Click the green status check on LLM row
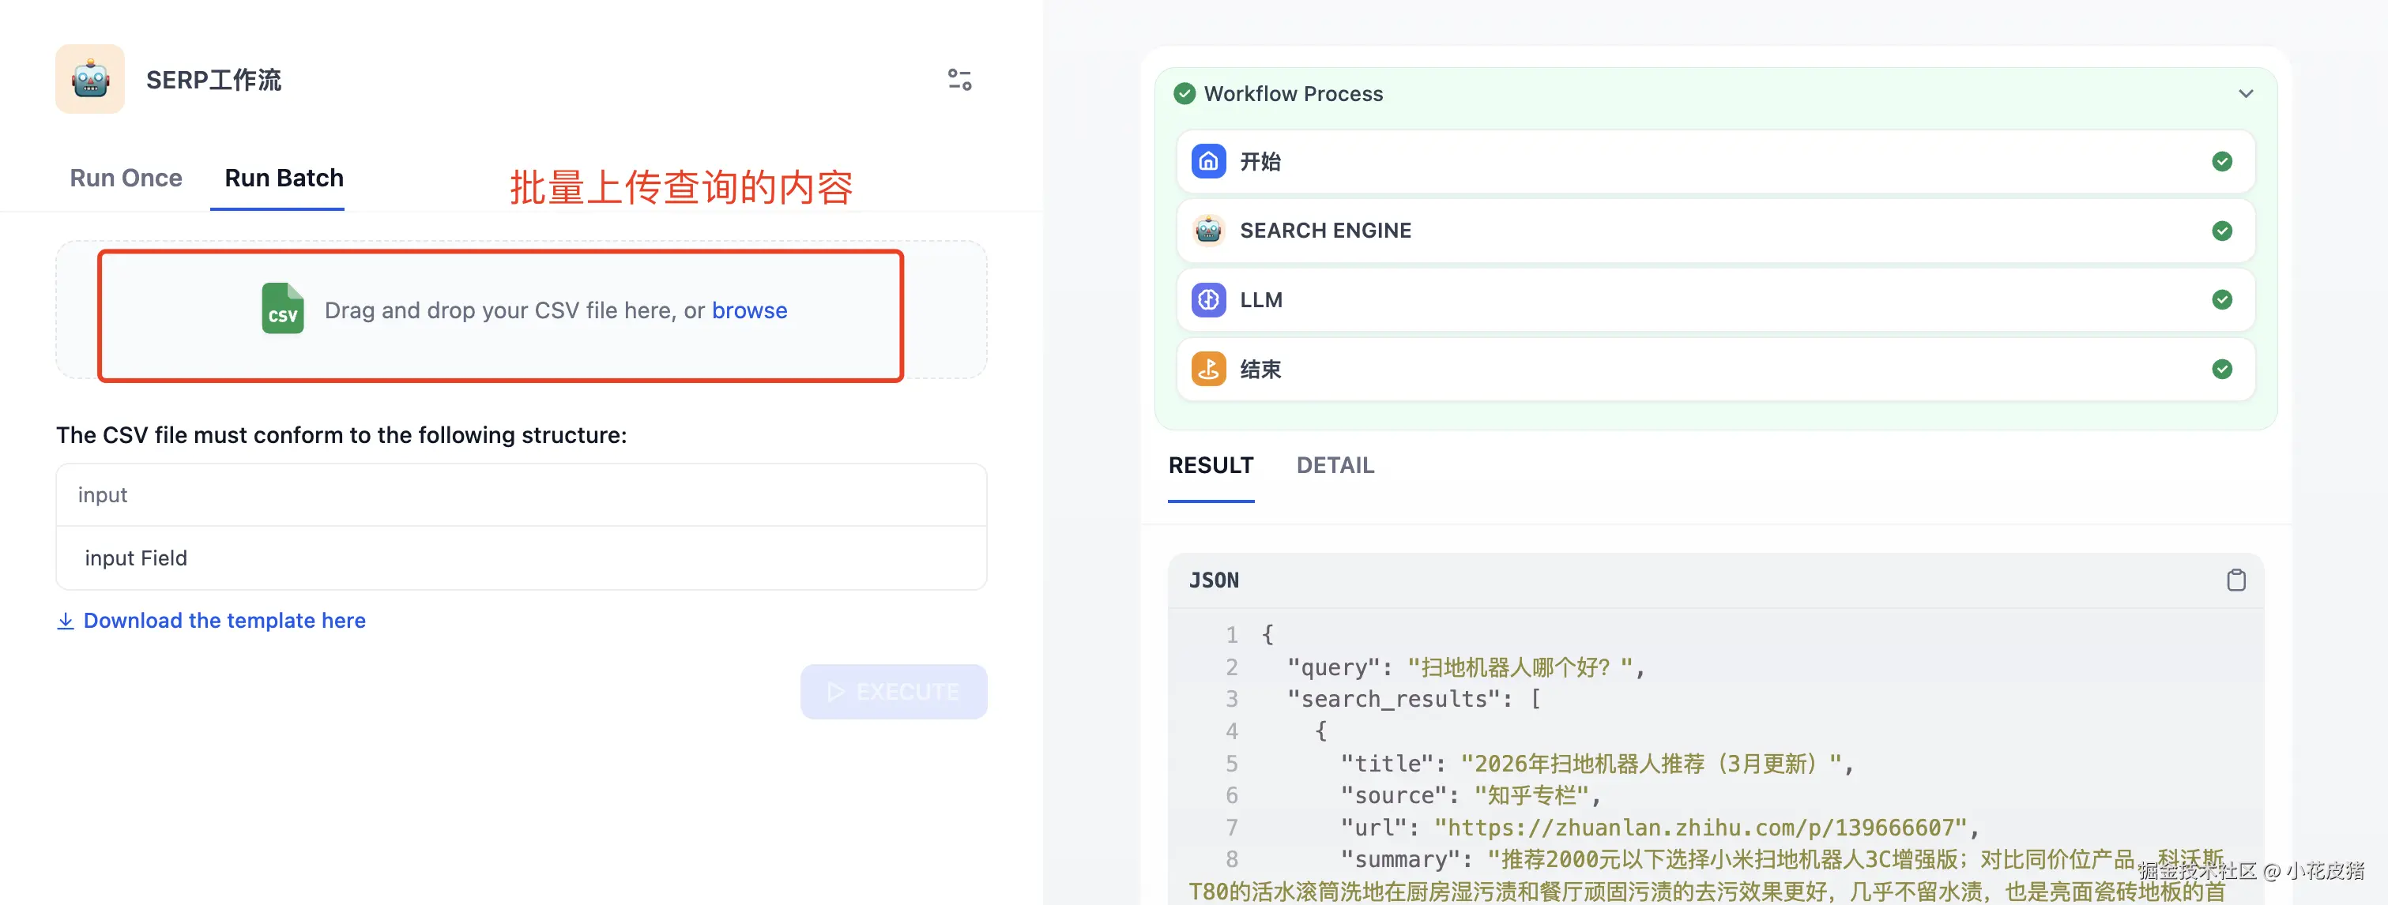The width and height of the screenshot is (2388, 905). [x=2221, y=300]
